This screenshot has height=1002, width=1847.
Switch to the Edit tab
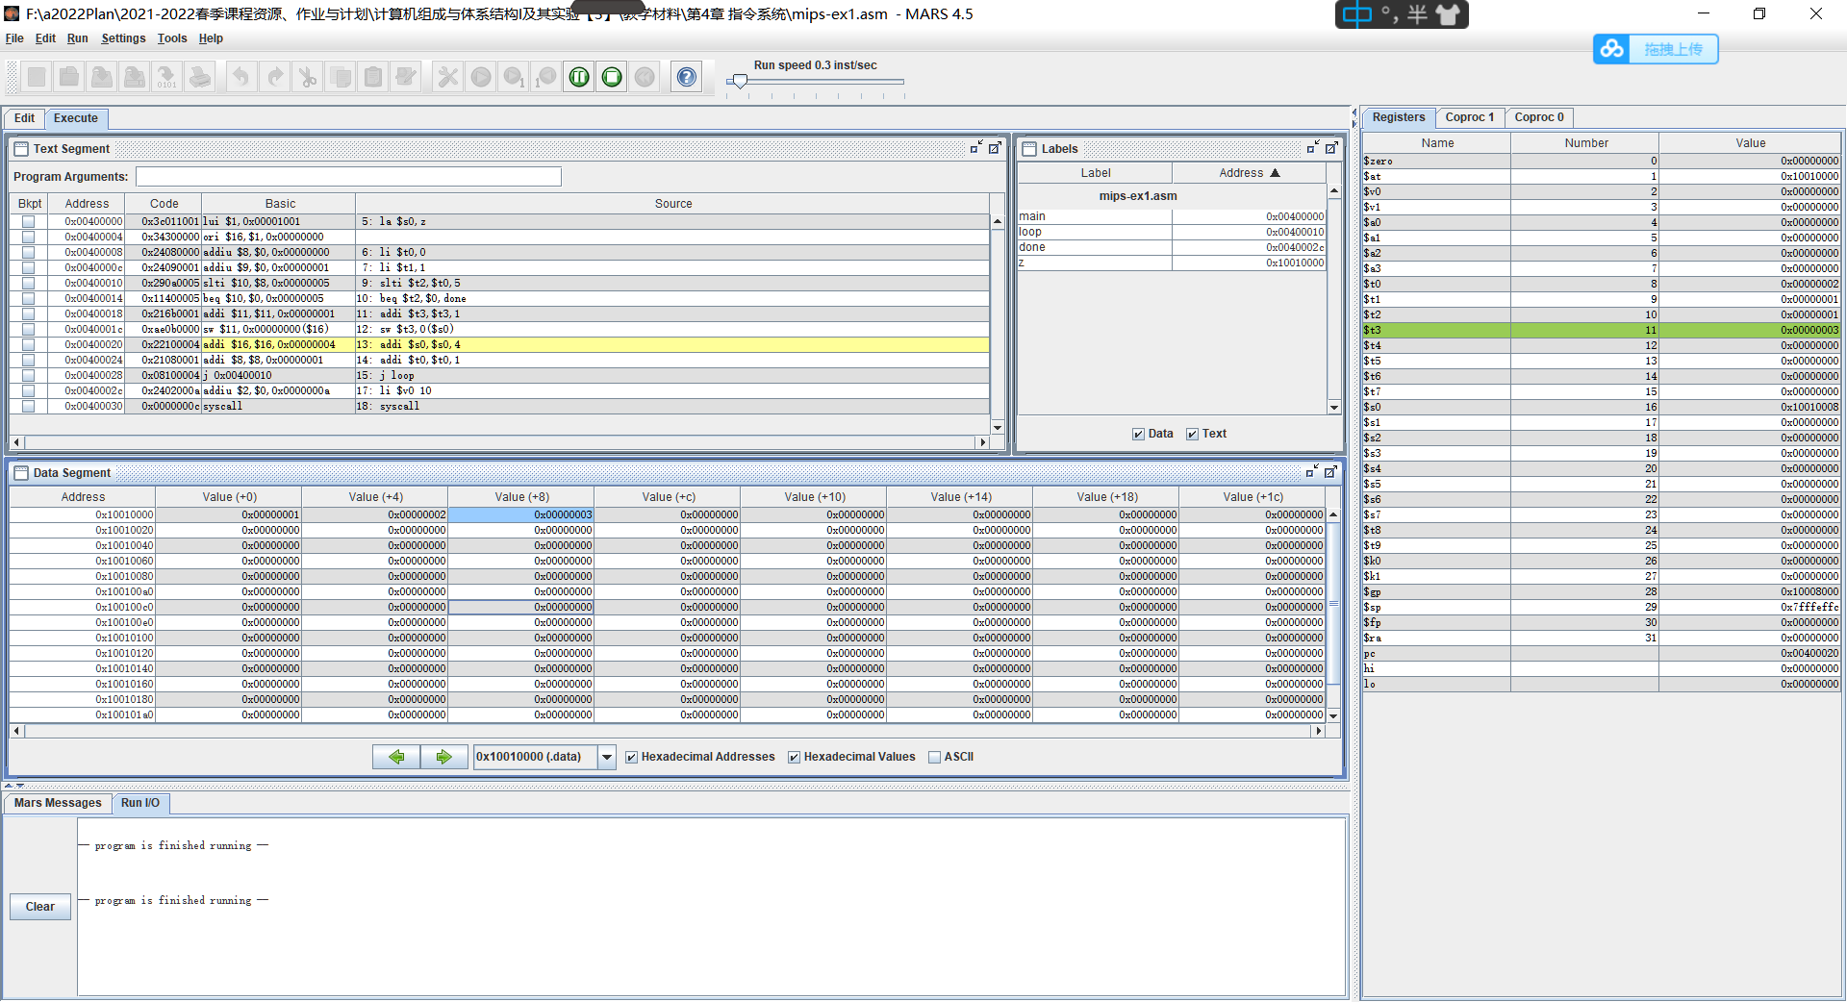point(24,118)
